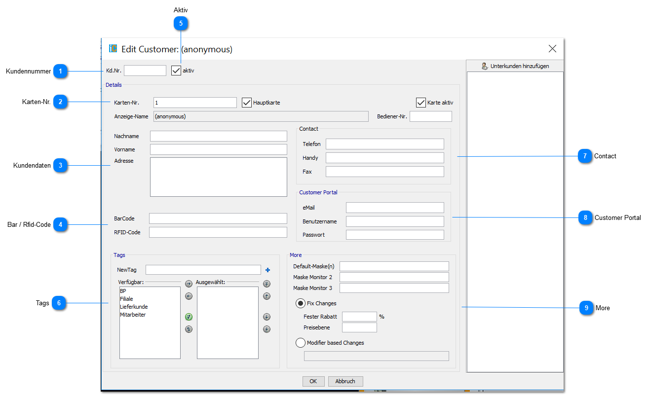The image size is (649, 396).
Task: Uncheck the 'aktiv' customer checkbox
Action: (x=176, y=71)
